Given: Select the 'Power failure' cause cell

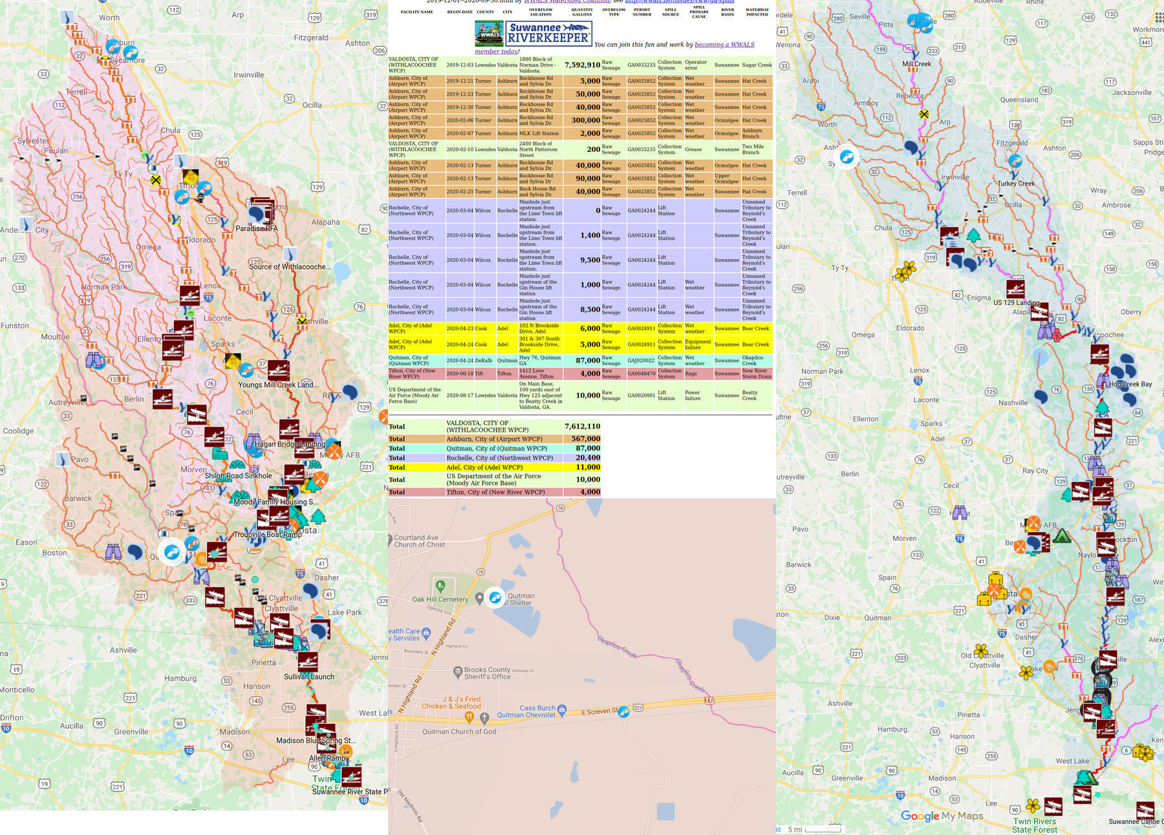Looking at the screenshot, I should tap(699, 396).
